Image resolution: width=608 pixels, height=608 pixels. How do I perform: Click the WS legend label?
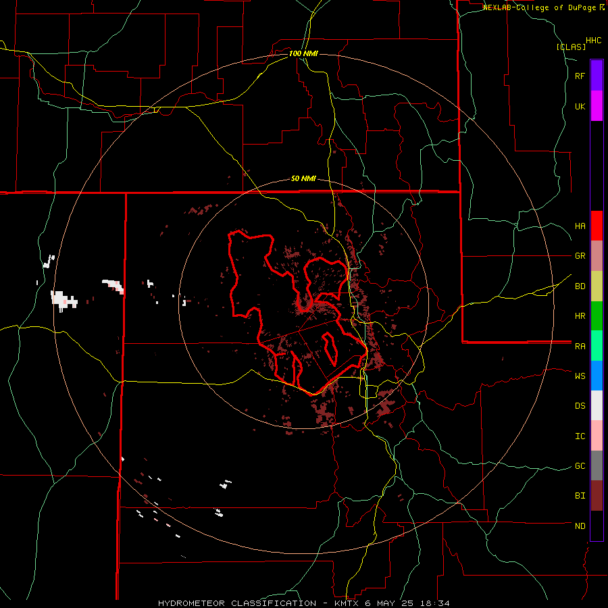(580, 376)
